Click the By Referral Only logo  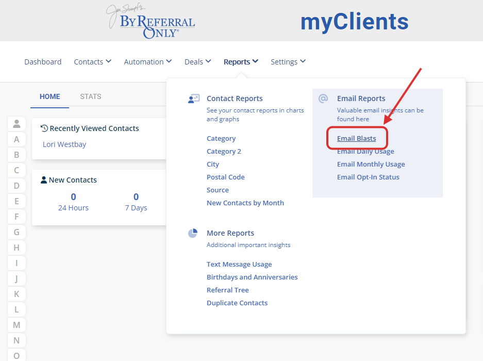pos(151,21)
